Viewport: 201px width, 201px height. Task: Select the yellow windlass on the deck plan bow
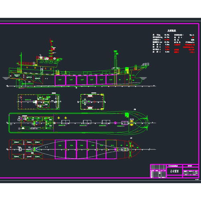[x=131, y=123]
